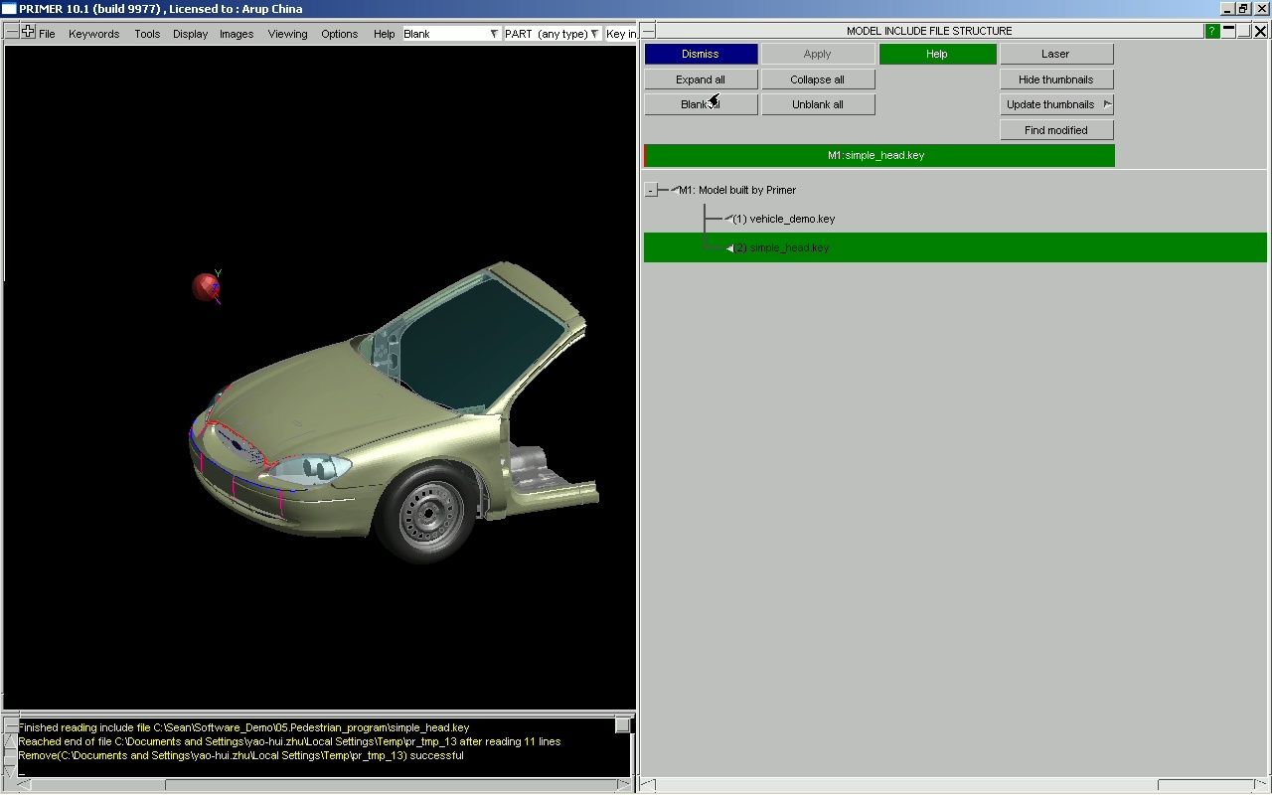Screen dimensions: 1272x795
Task: Click the red head impactor sphere in viewport
Action: click(205, 287)
